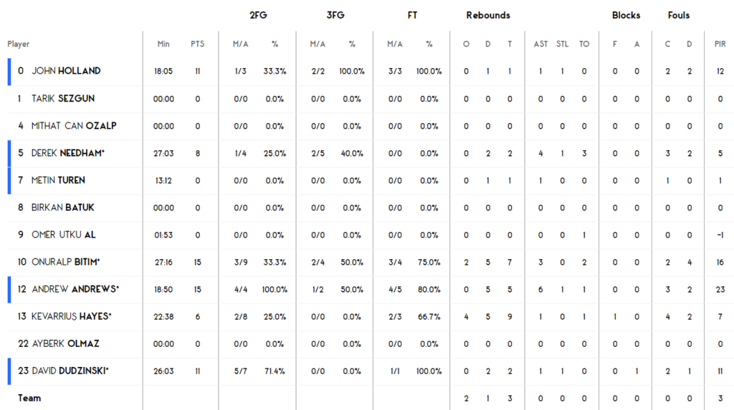The image size is (734, 410).
Task: Click Andrew Andrews' player name
Action: tap(75, 289)
